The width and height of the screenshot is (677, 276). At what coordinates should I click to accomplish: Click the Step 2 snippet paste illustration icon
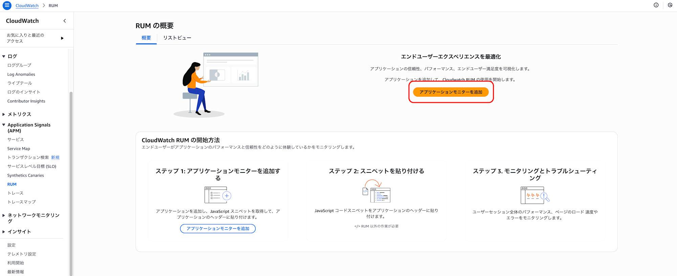[x=376, y=191]
